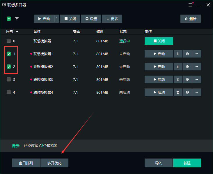Open the 更多 toolbar menu
The height and width of the screenshot is (174, 213).
112,19
